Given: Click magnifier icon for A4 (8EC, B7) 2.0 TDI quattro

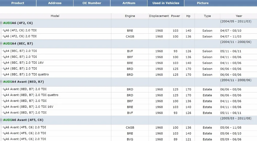Looking at the screenshot, I should tap(4, 75).
